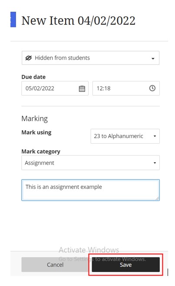This screenshot has height=286, width=175.
Task: Click the assignment description text area
Action: (x=91, y=190)
